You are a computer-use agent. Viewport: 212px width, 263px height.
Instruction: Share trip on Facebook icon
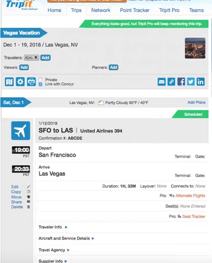[181, 82]
